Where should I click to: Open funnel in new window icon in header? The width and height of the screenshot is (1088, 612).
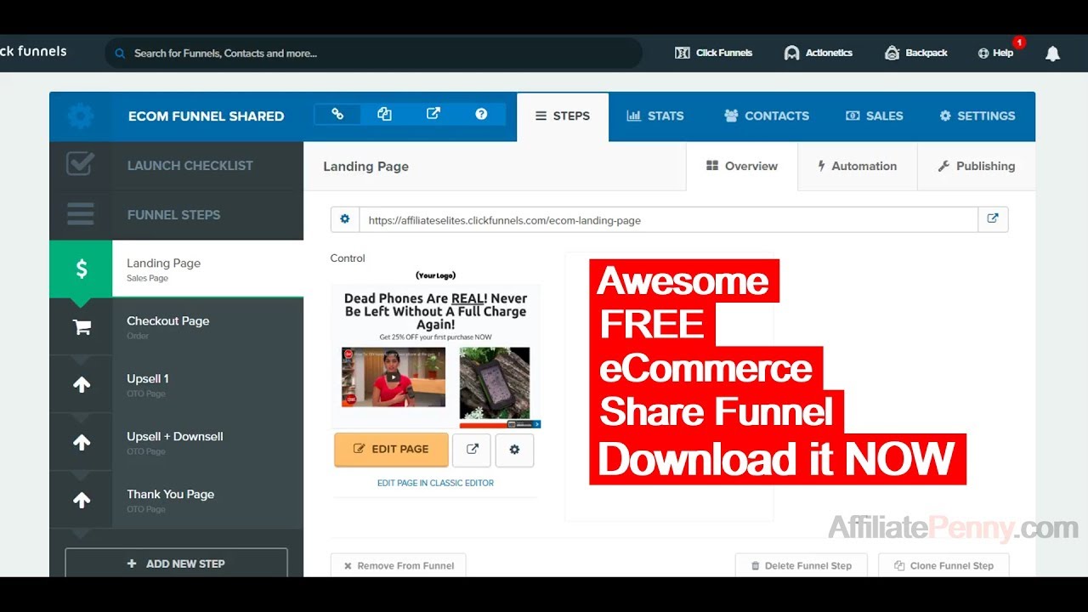[433, 115]
